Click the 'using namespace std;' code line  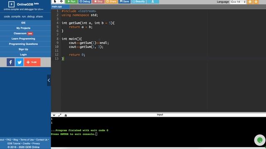(x=80, y=15)
